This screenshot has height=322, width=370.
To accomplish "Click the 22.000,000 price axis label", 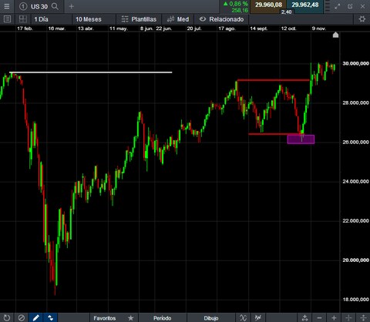I will click(x=355, y=220).
